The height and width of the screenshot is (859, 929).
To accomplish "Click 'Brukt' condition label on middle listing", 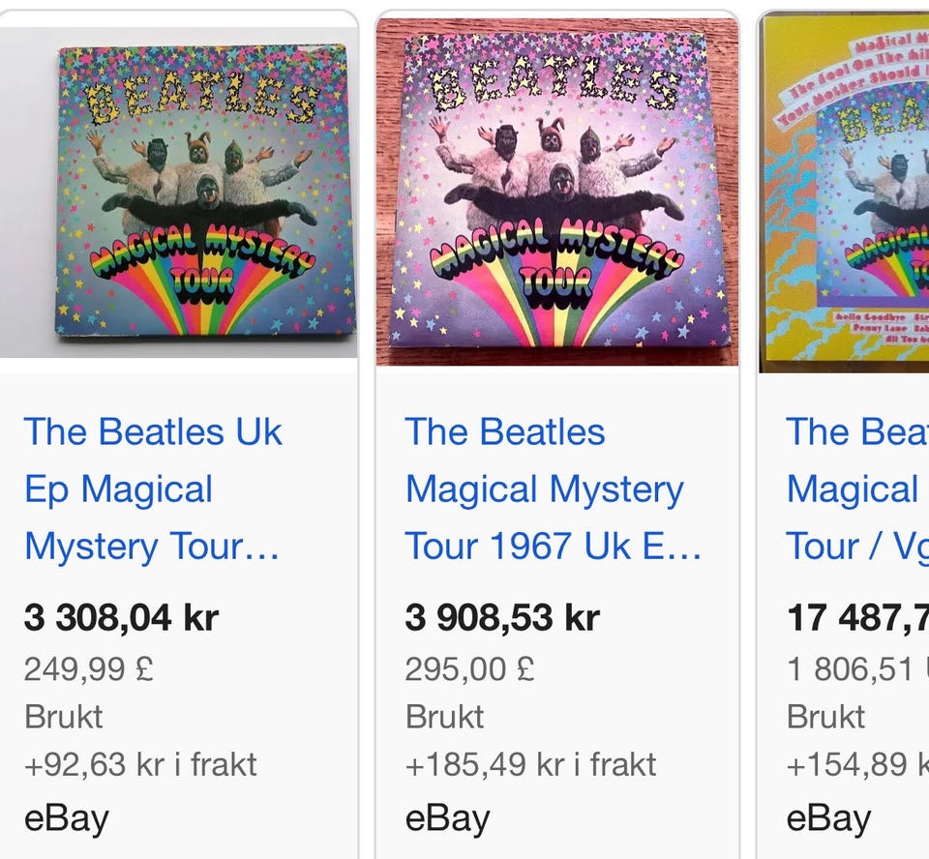I will click(x=444, y=717).
